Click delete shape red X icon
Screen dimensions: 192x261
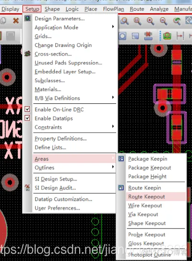coord(148,36)
